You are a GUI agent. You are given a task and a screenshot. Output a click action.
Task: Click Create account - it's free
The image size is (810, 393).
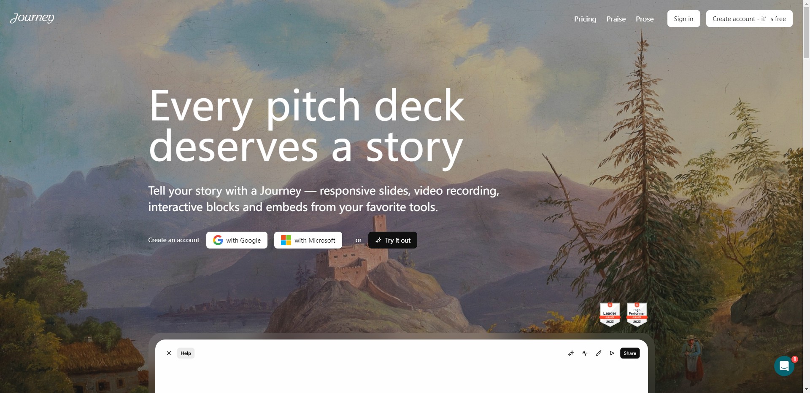pyautogui.click(x=749, y=19)
